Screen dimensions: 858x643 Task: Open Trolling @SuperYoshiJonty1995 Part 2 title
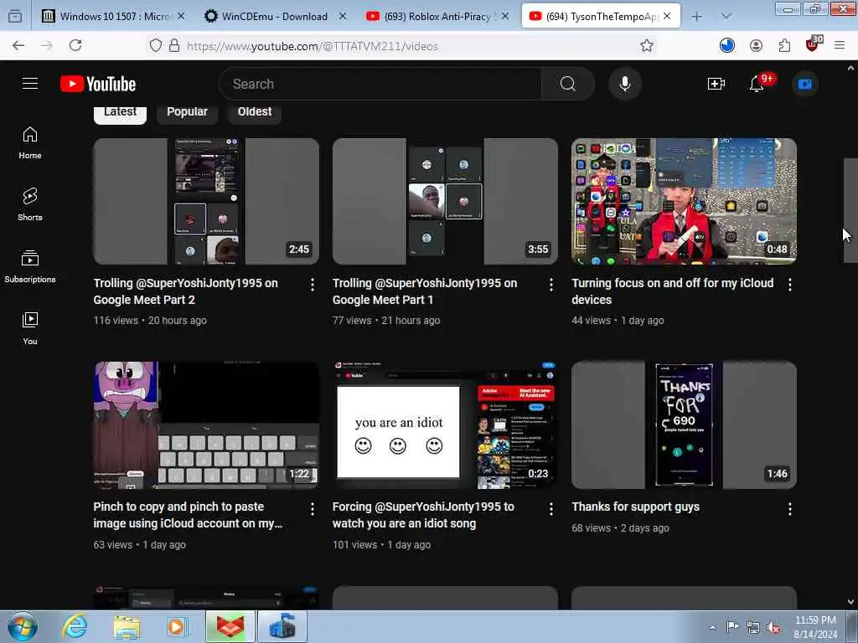pos(186,291)
